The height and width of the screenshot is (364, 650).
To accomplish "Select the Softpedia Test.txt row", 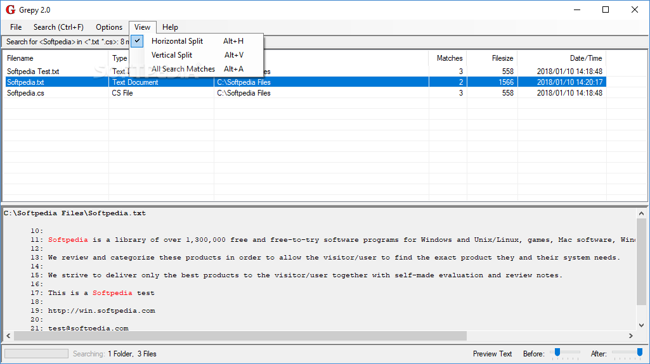I will 304,72.
